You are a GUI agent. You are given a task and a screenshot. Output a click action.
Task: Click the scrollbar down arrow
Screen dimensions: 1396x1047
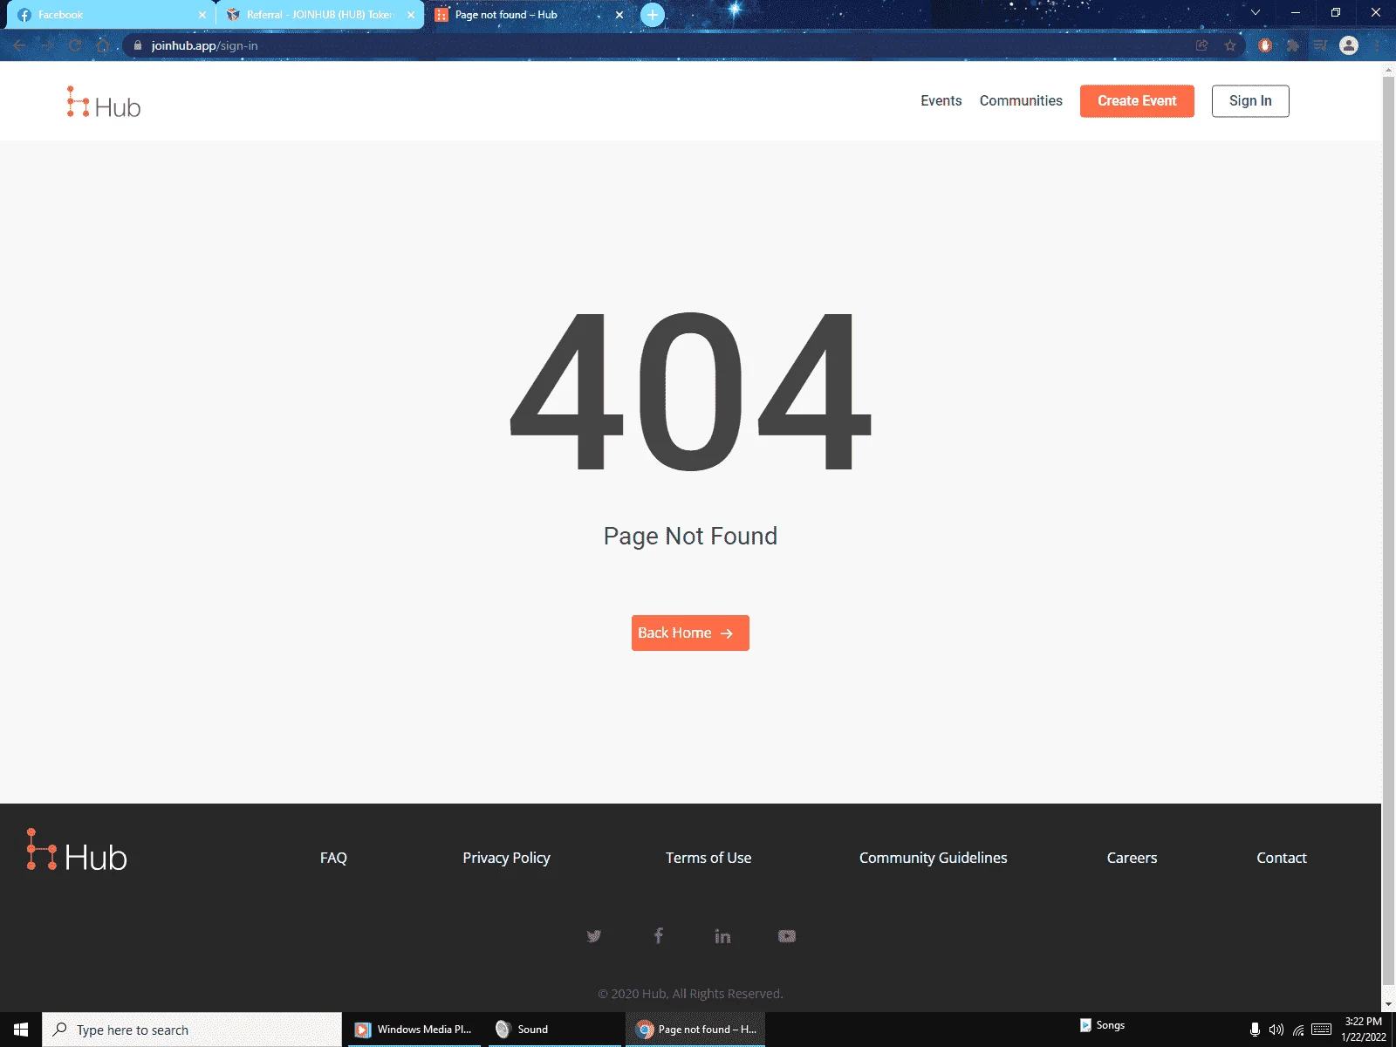click(x=1388, y=1004)
